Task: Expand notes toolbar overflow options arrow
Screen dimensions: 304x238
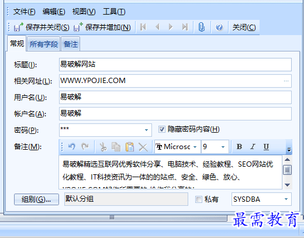Action: pos(289,150)
